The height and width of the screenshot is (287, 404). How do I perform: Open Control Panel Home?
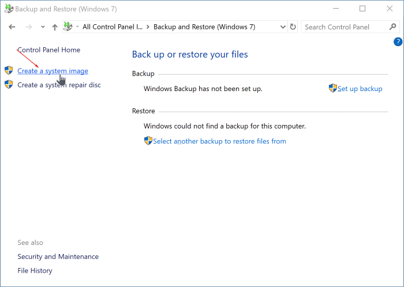pos(48,50)
